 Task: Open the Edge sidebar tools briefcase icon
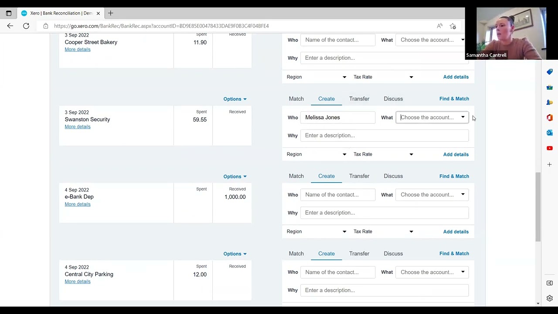550,87
